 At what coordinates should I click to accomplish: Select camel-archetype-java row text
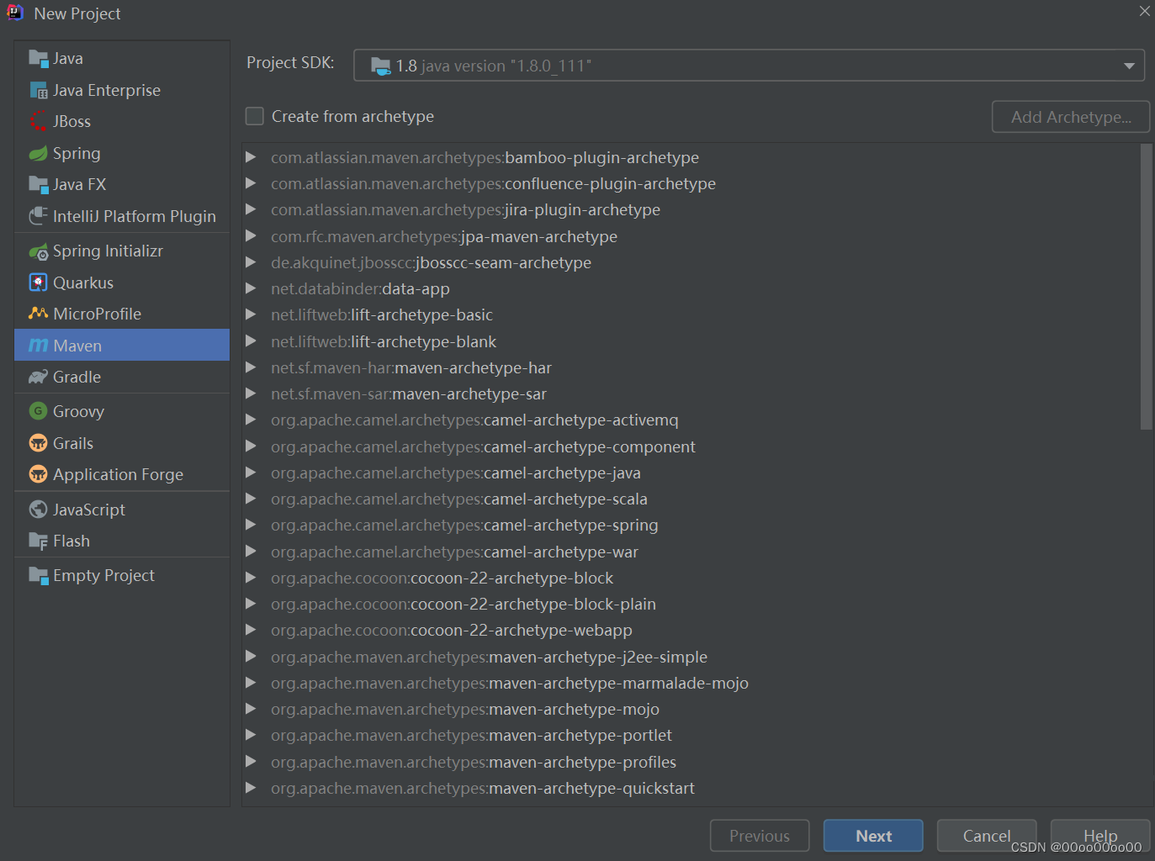456,473
